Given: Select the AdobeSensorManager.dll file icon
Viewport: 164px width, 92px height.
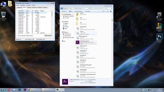Looking at the screenshot, I should (x=77, y=66).
